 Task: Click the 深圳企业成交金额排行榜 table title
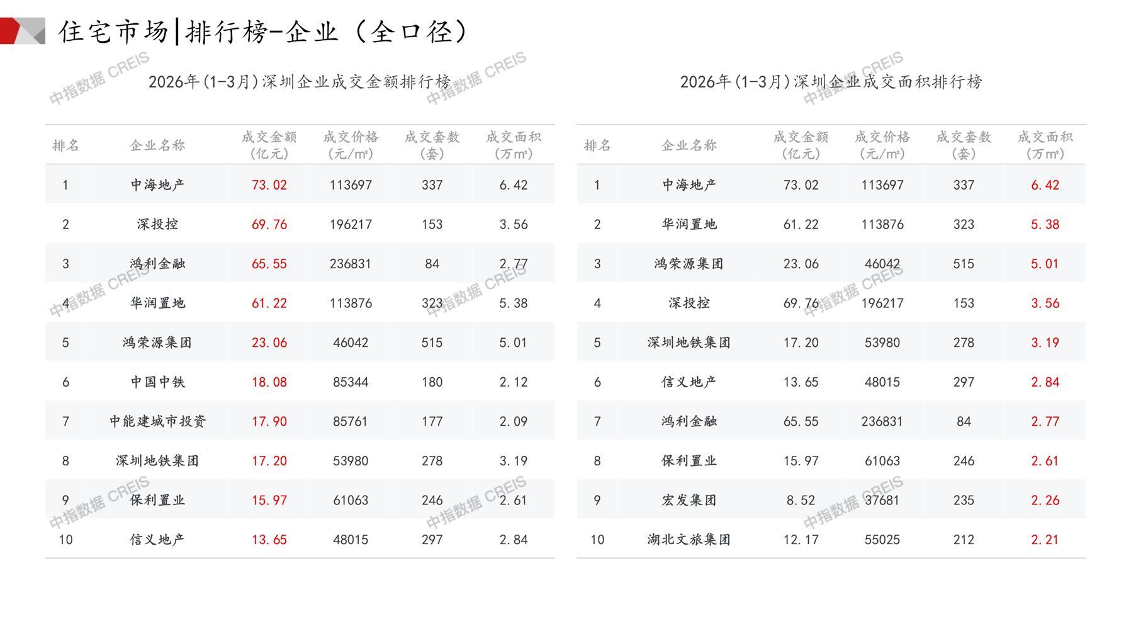pyautogui.click(x=300, y=82)
